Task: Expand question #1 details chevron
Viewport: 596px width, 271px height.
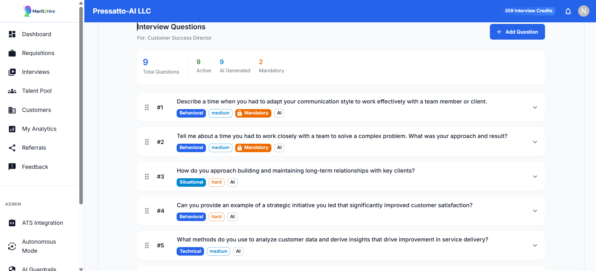Action: (535, 107)
